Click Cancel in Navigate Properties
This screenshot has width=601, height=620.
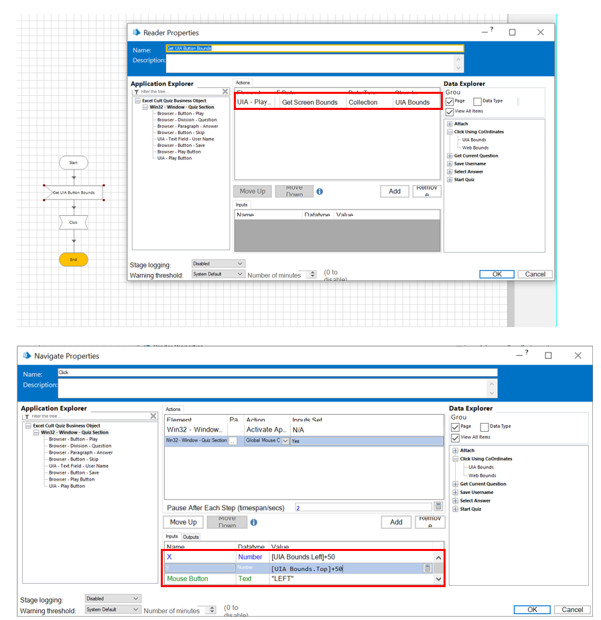[x=572, y=609]
